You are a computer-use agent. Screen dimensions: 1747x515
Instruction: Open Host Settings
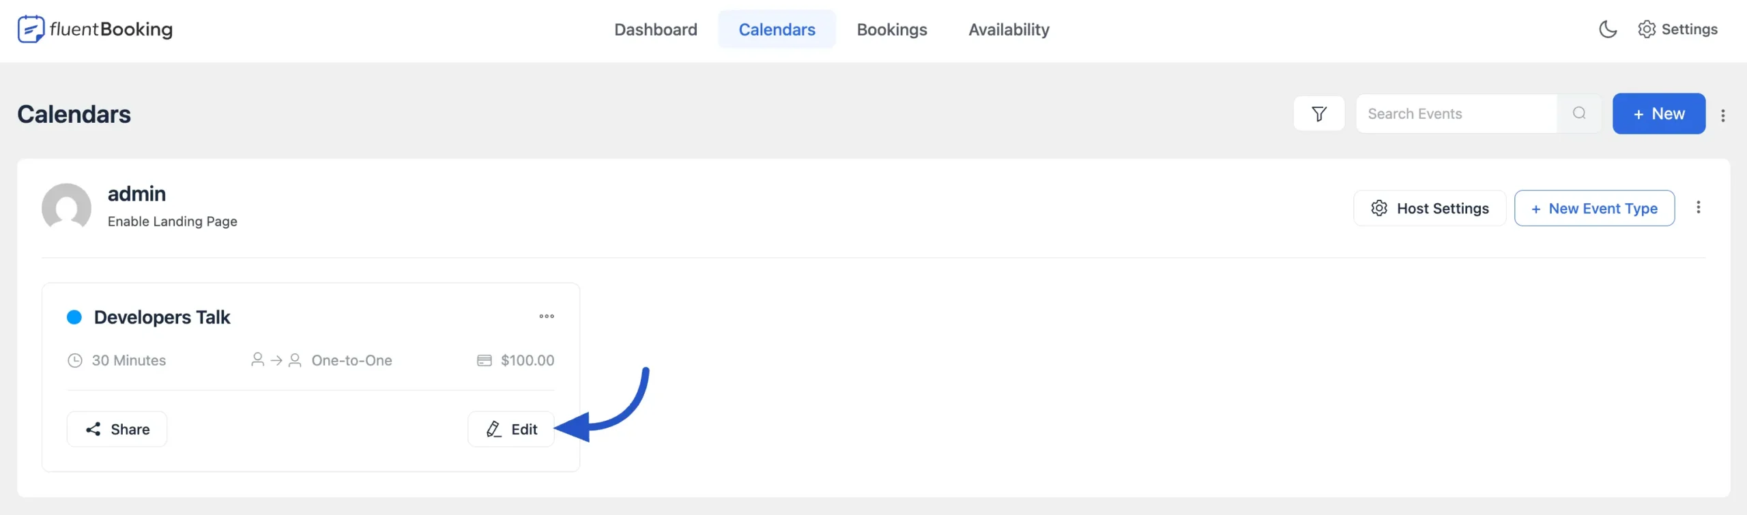[x=1429, y=208]
